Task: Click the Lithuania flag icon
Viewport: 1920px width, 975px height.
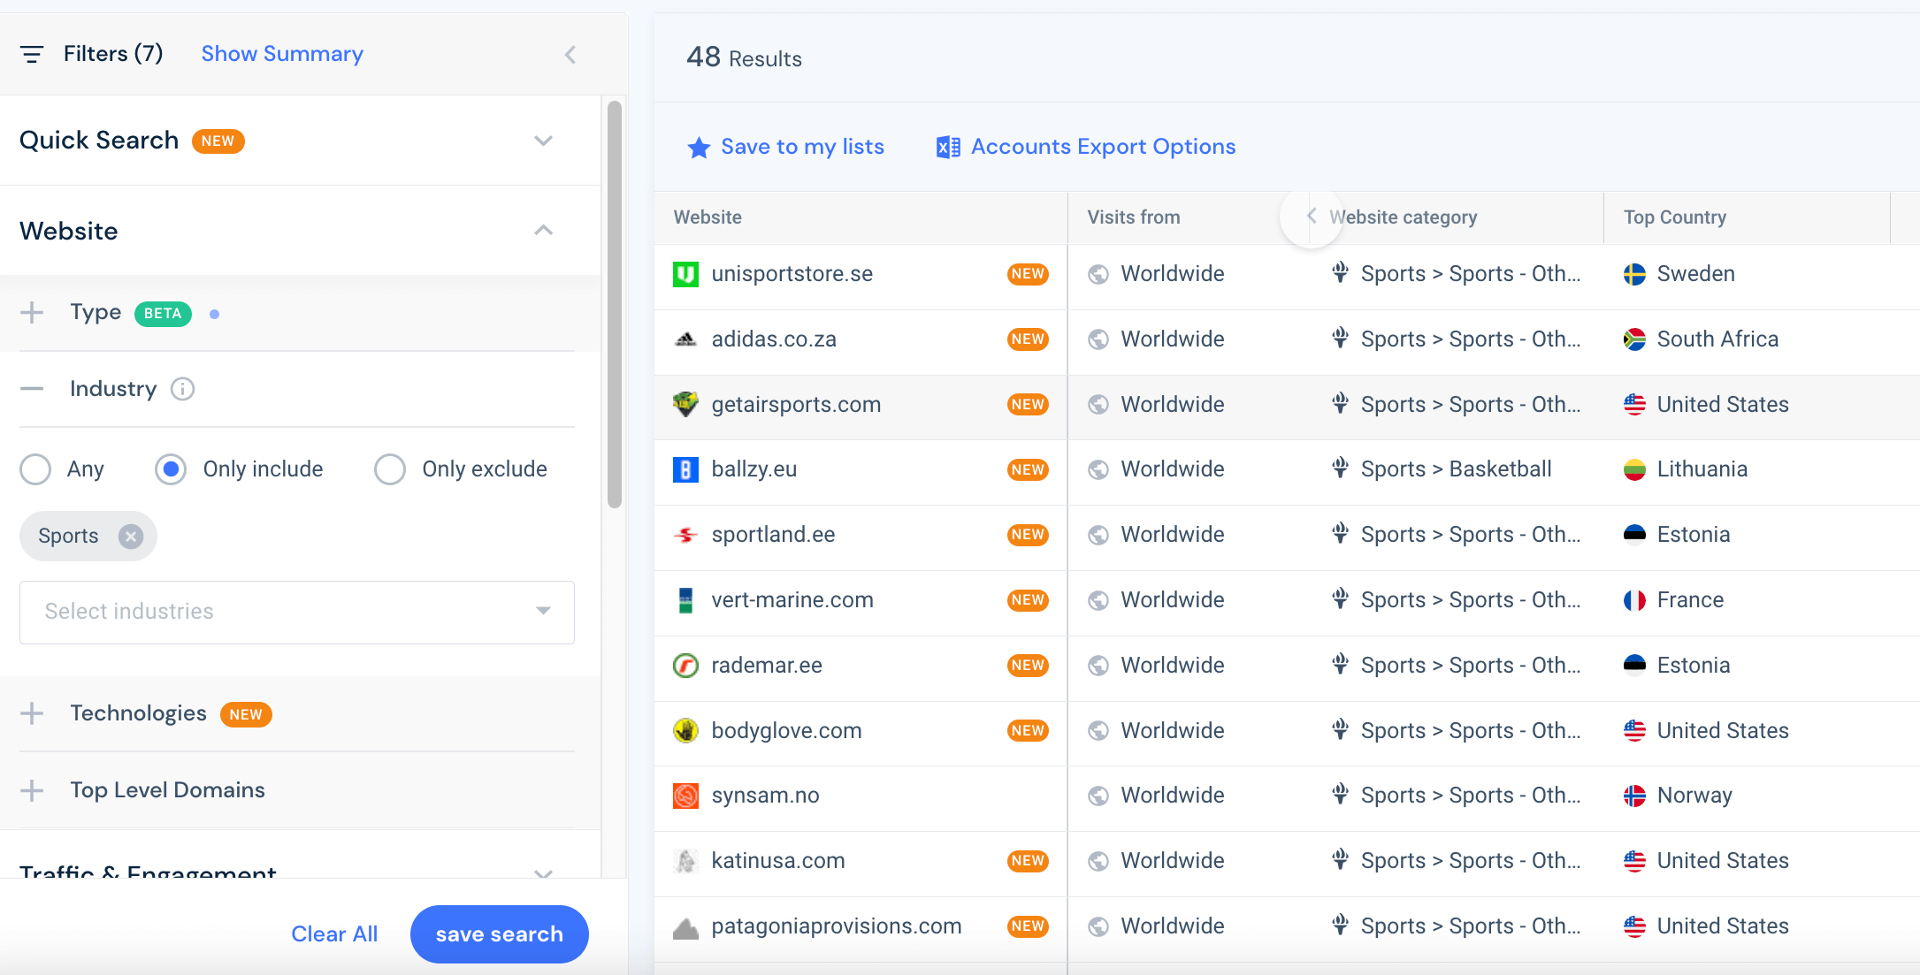Action: click(1635, 470)
